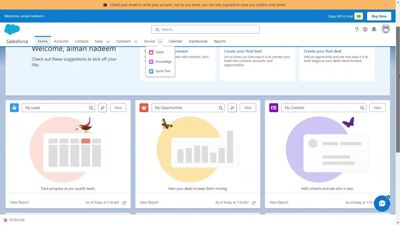Open Create your first lead suggestion
This screenshot has height=225, width=400.
tap(243, 51)
